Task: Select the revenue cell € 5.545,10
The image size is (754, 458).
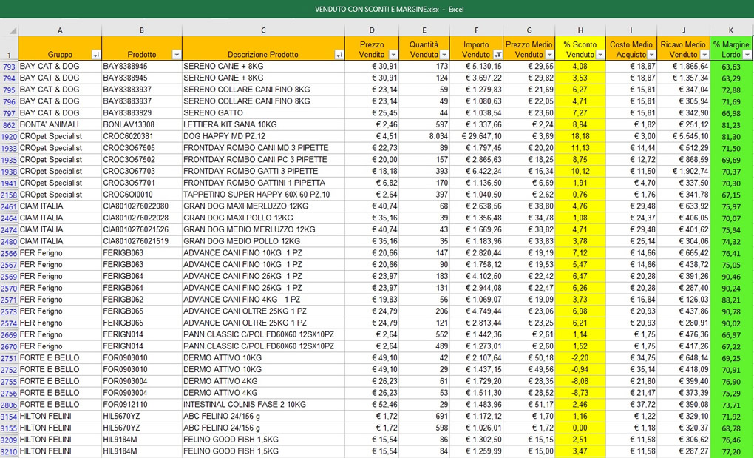Action: coord(683,136)
